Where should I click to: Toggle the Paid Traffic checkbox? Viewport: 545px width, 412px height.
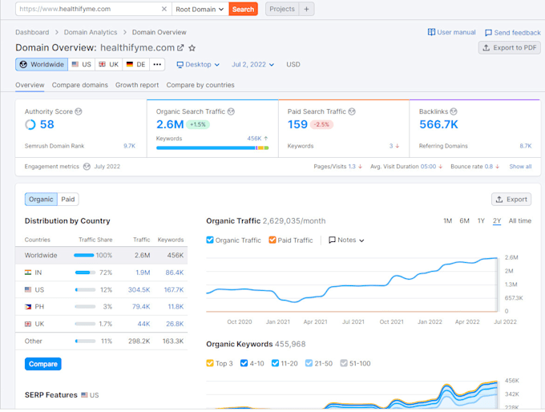tap(272, 240)
